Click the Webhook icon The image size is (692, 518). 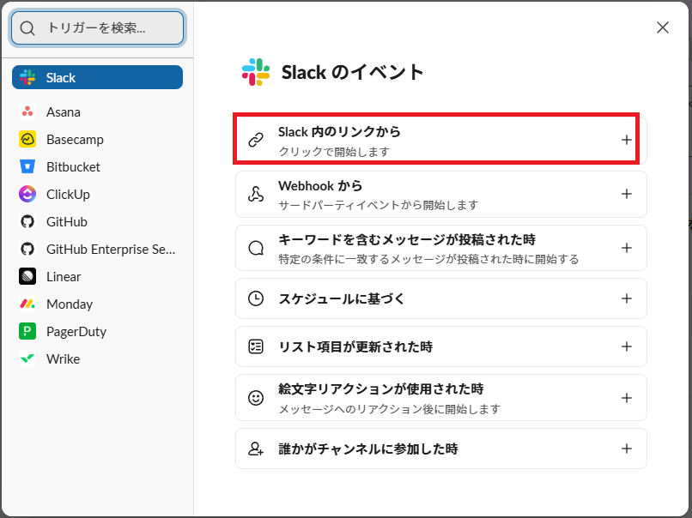click(x=256, y=194)
